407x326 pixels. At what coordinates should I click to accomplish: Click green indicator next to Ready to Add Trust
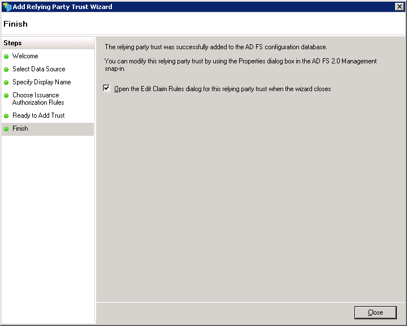coord(6,116)
